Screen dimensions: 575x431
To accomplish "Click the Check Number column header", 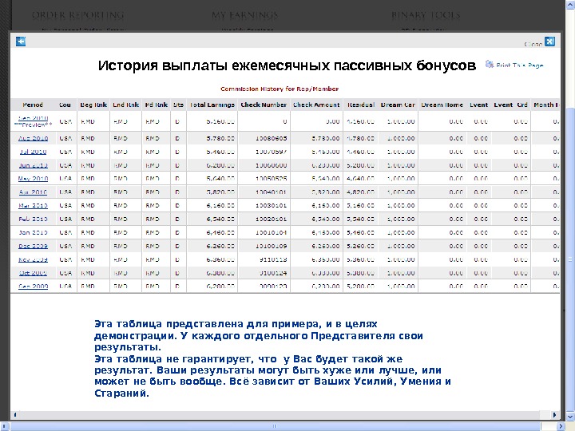I will pos(264,105).
